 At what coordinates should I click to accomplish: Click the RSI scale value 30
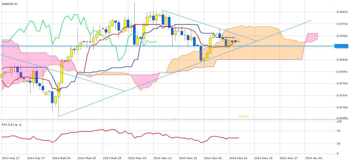point(338,144)
